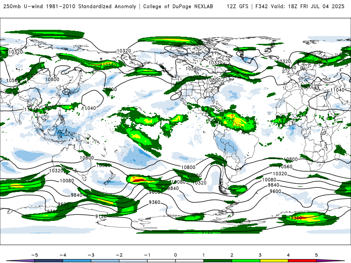Click the '0' colorbar label
The image size is (351, 263).
175,255
